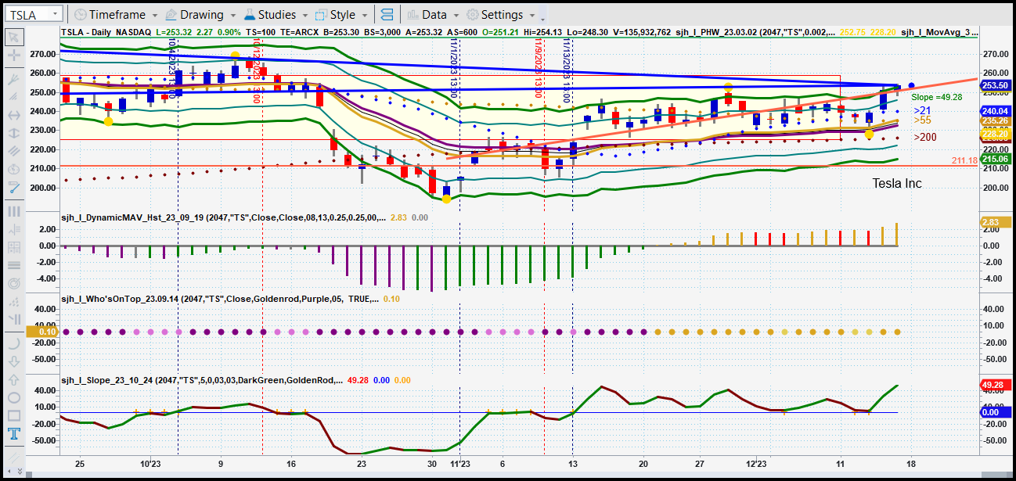This screenshot has width=1016, height=481.
Task: Click the 240.04 price axis label
Action: click(996, 111)
